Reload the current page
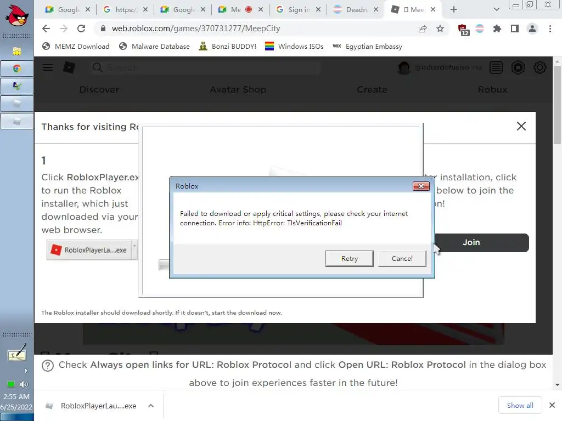Image resolution: width=562 pixels, height=421 pixels. click(x=81, y=29)
